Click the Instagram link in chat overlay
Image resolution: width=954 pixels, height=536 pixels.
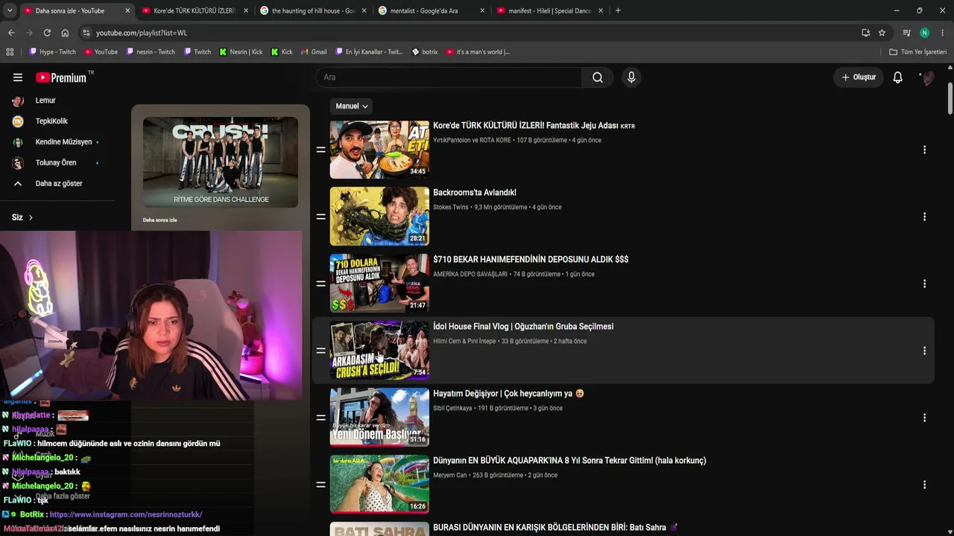[126, 514]
